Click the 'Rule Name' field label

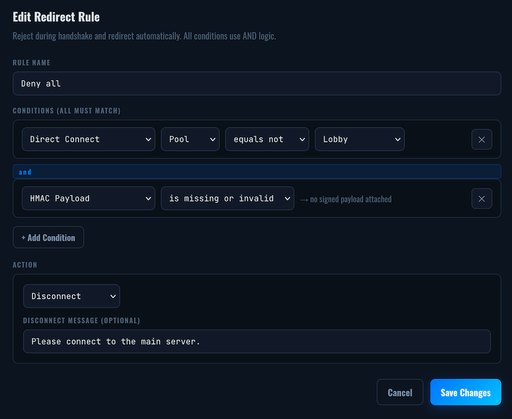pos(32,63)
